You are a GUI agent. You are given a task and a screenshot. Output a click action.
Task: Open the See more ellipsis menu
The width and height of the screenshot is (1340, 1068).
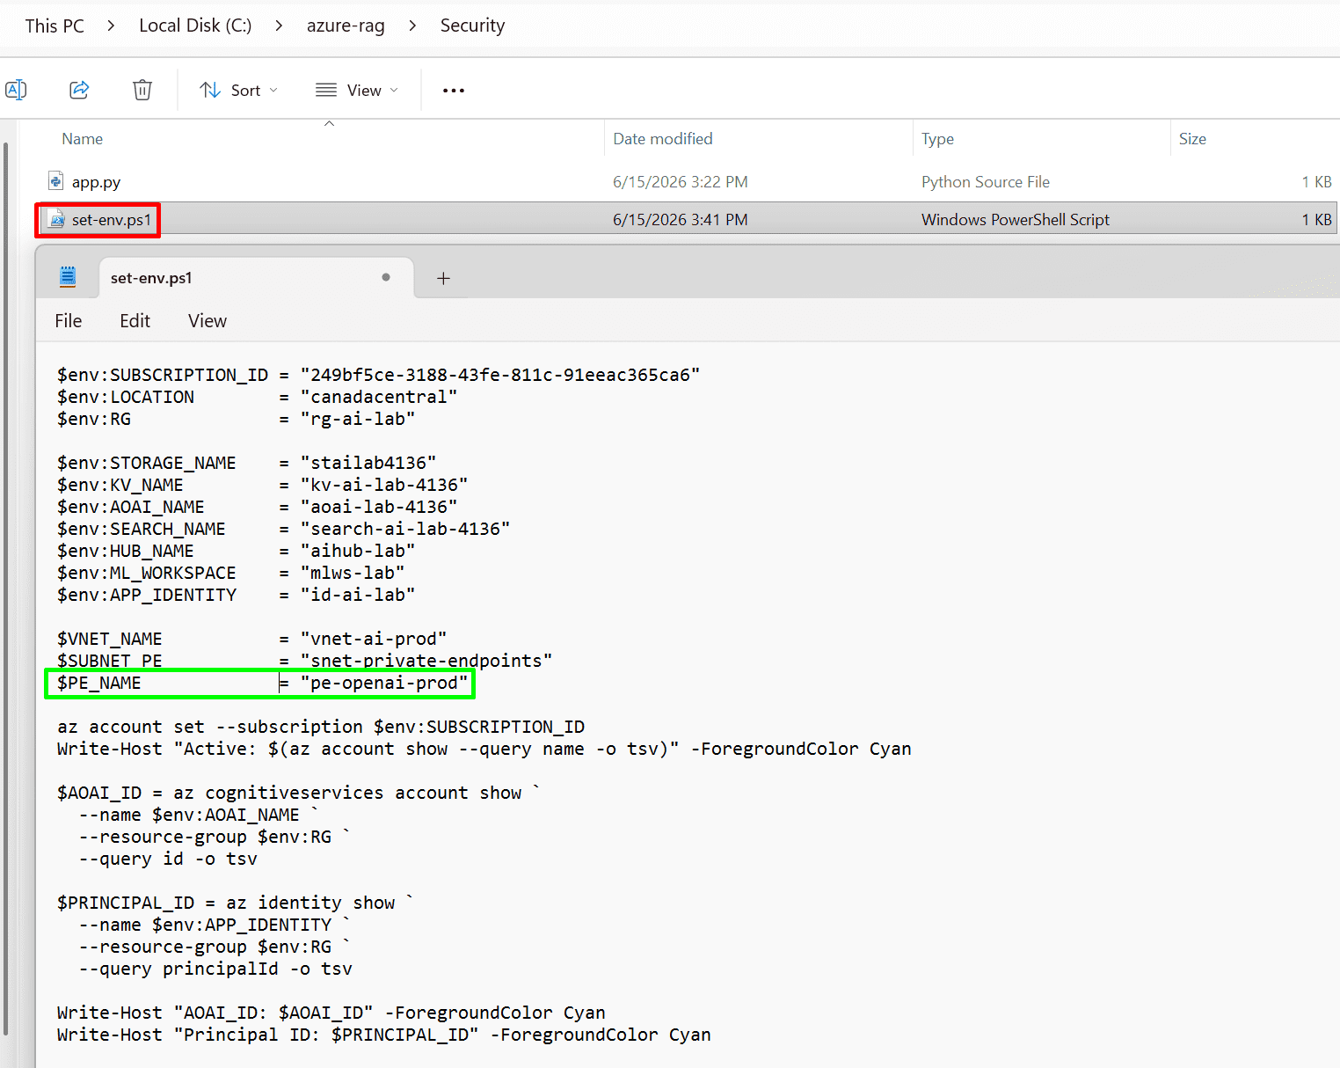tap(454, 90)
